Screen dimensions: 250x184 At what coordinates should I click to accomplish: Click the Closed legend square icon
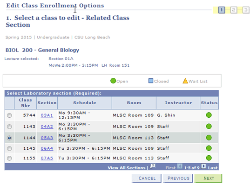(x=151, y=81)
